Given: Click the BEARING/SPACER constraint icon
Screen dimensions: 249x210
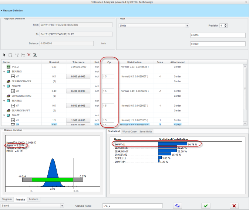Looking at the screenshot, I should [x=9, y=81].
